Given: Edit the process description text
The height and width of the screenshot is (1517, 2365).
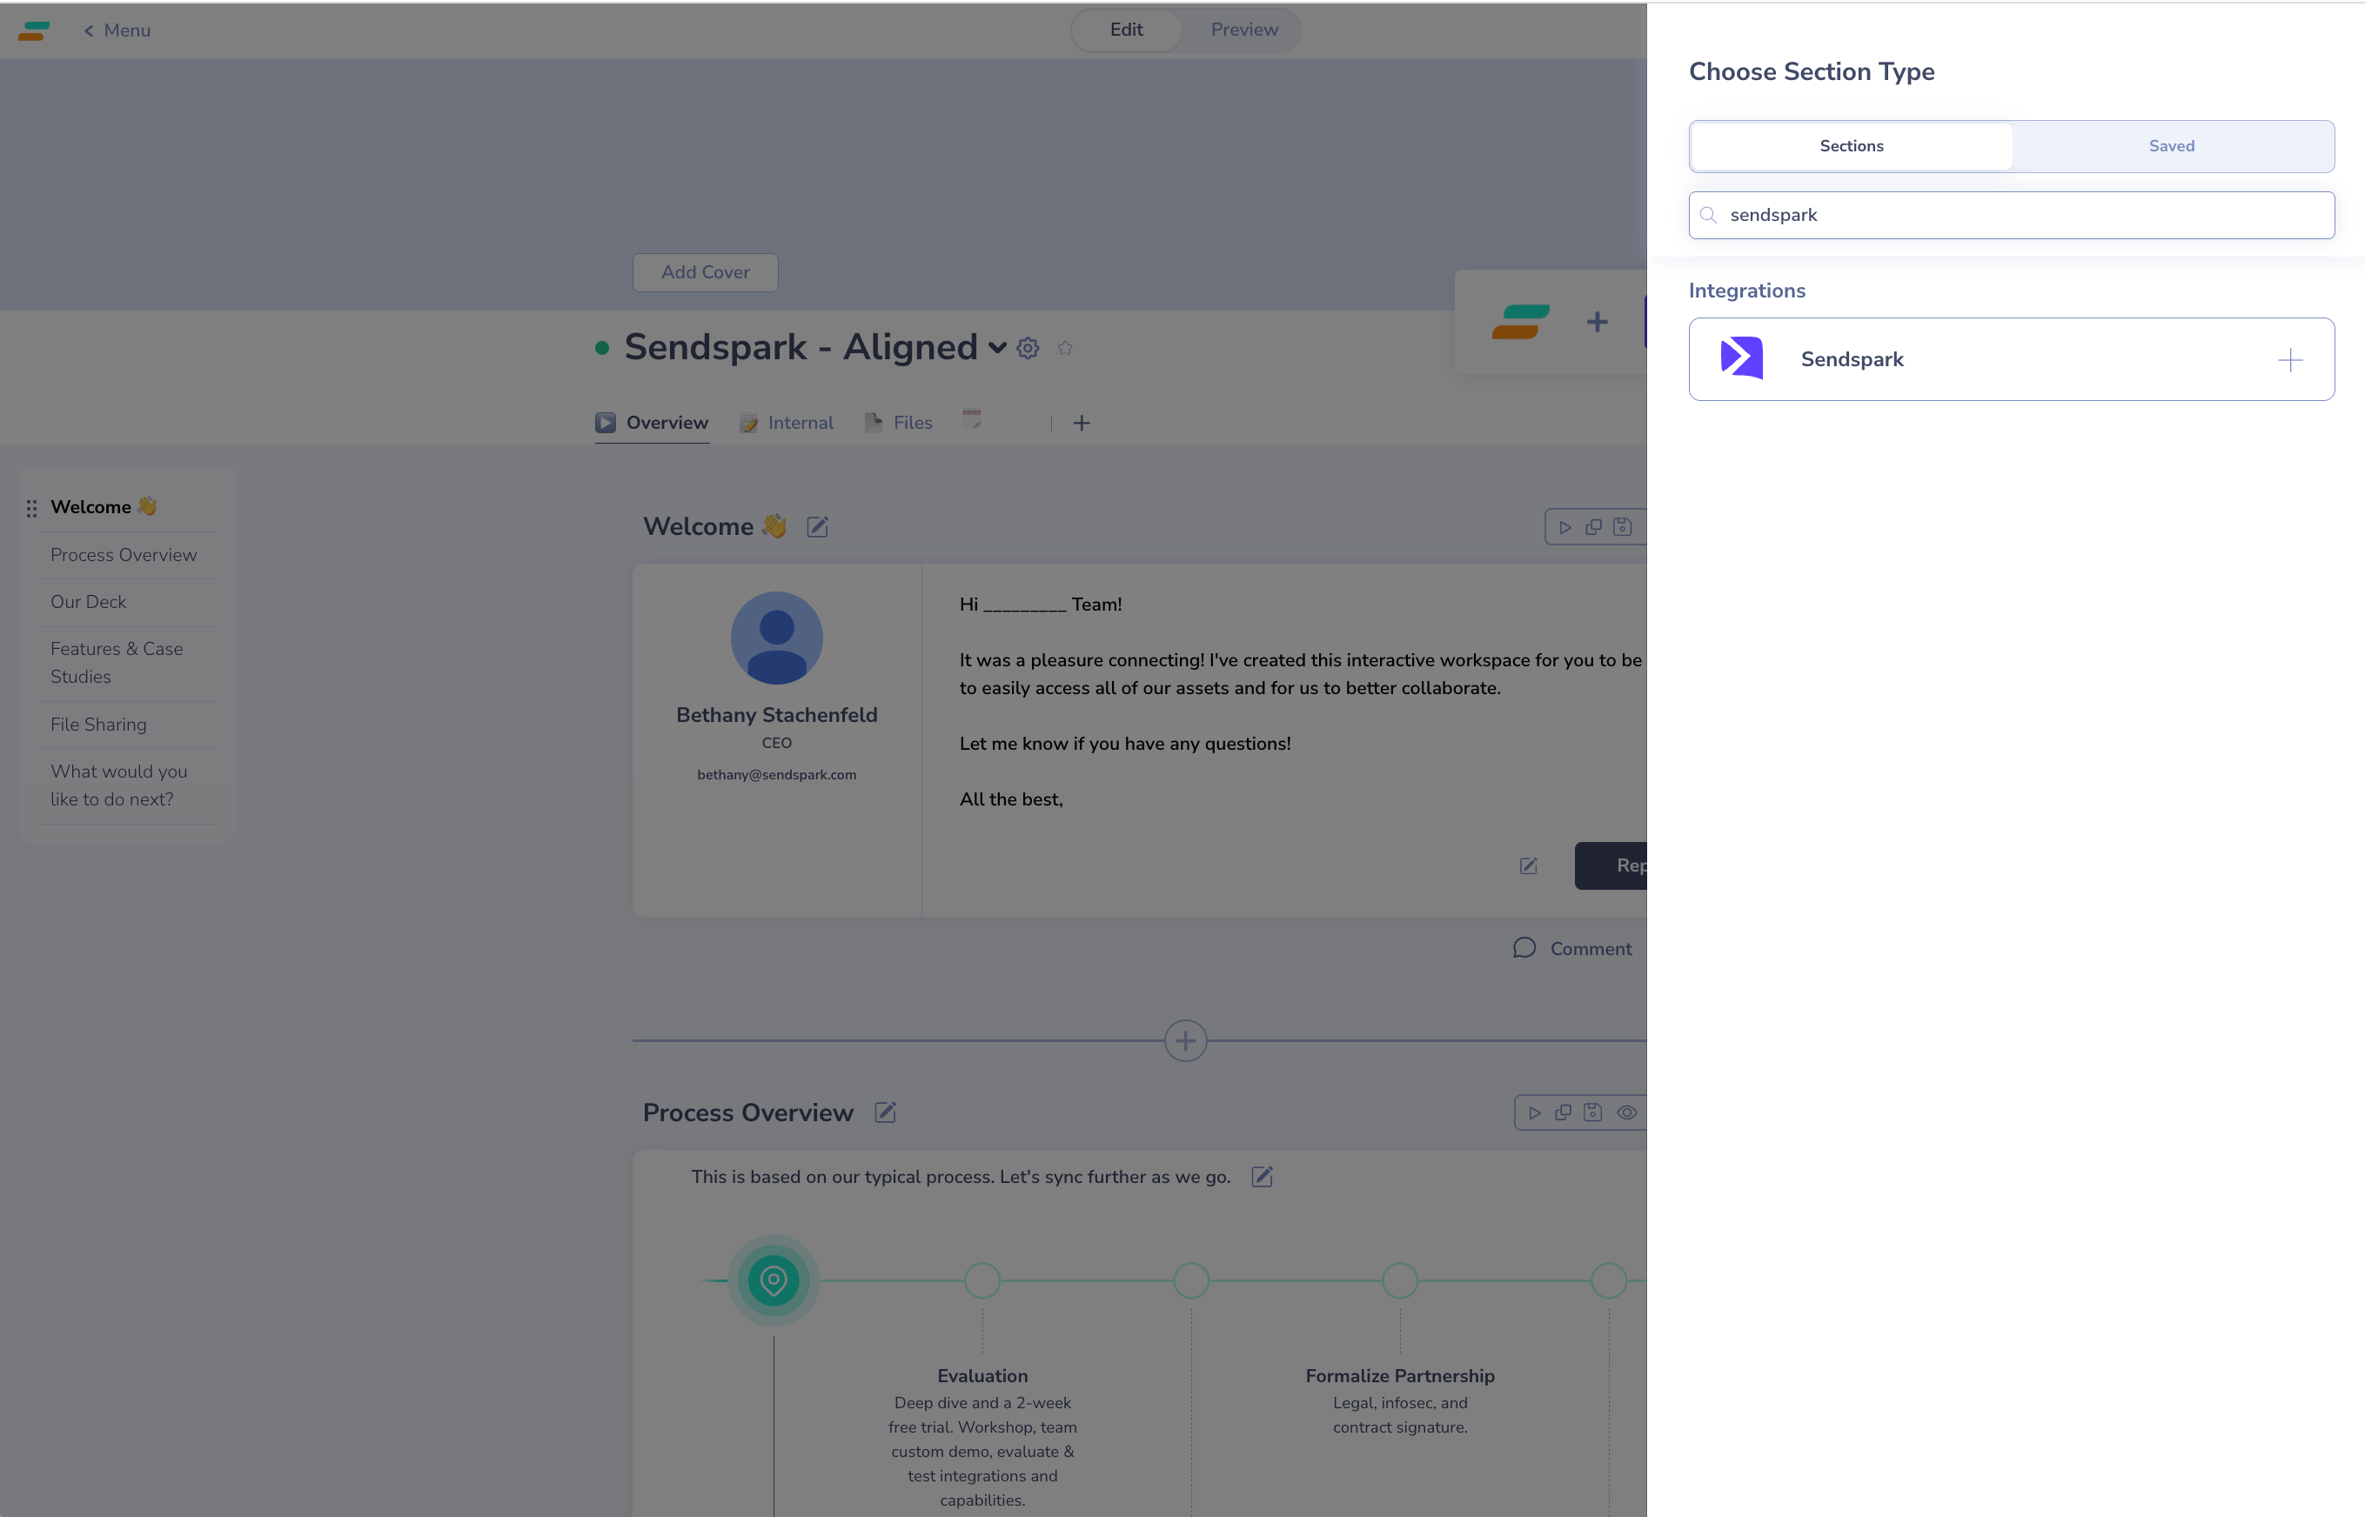Looking at the screenshot, I should (x=1263, y=1176).
